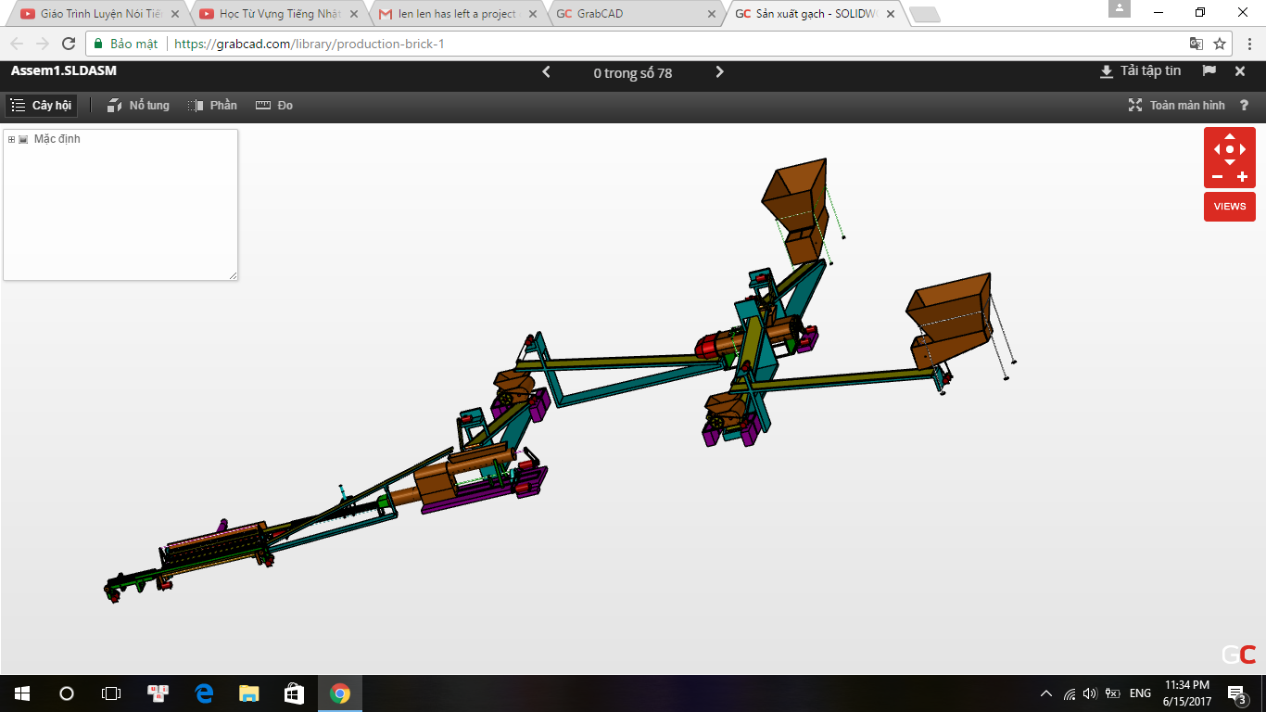Toggle the Cây hội tree panel
The width and height of the screenshot is (1266, 712).
[41, 106]
